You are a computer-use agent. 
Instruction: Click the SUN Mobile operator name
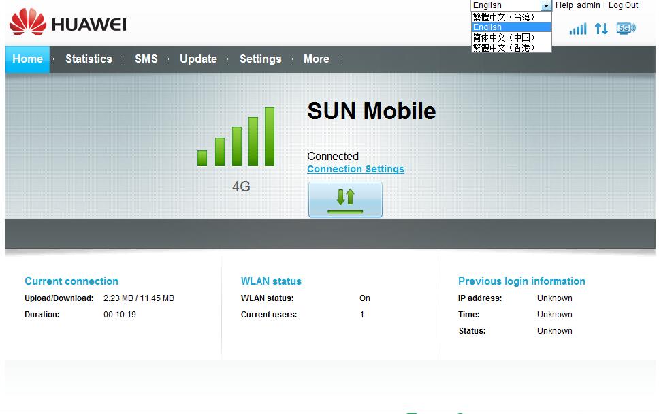[x=372, y=111]
